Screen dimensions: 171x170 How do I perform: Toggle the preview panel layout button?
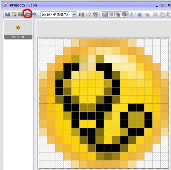tap(104, 14)
